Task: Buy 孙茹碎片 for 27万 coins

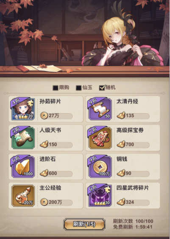Action: [x=56, y=116]
